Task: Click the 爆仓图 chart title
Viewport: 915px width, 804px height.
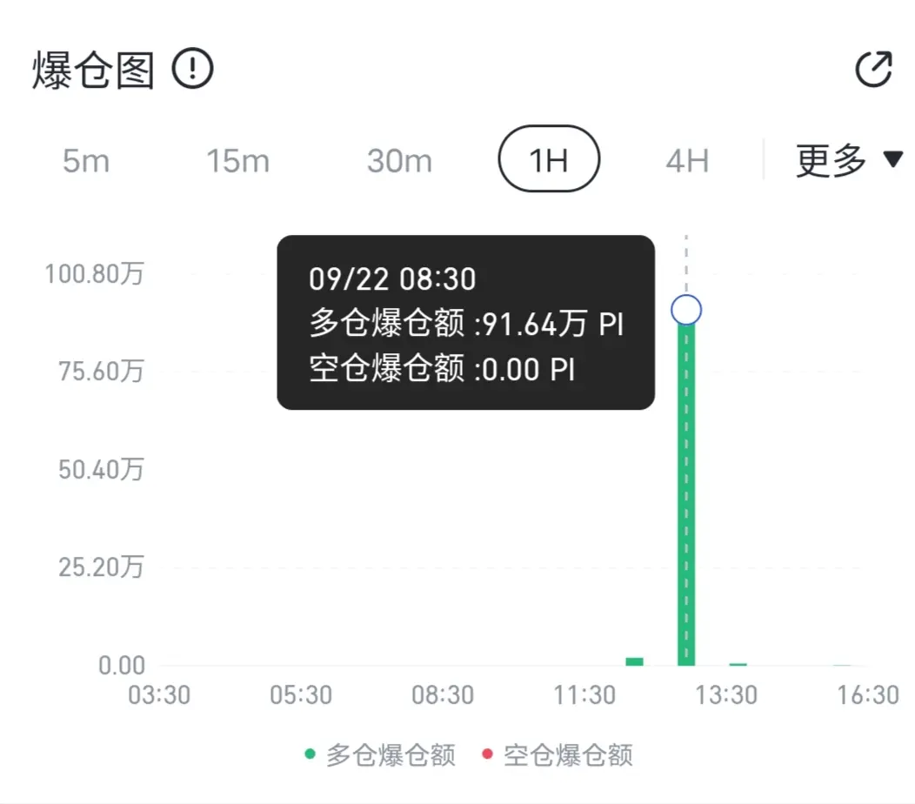Action: (93, 70)
